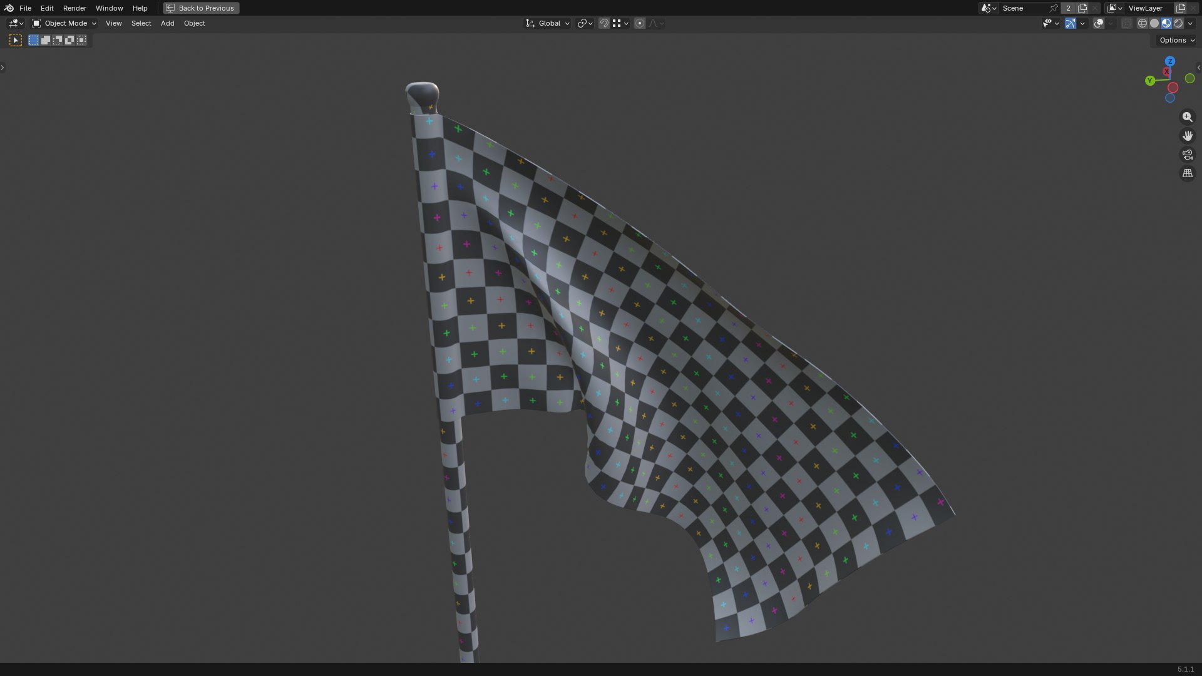The height and width of the screenshot is (676, 1202).
Task: Open the Help menu
Action: coord(140,8)
